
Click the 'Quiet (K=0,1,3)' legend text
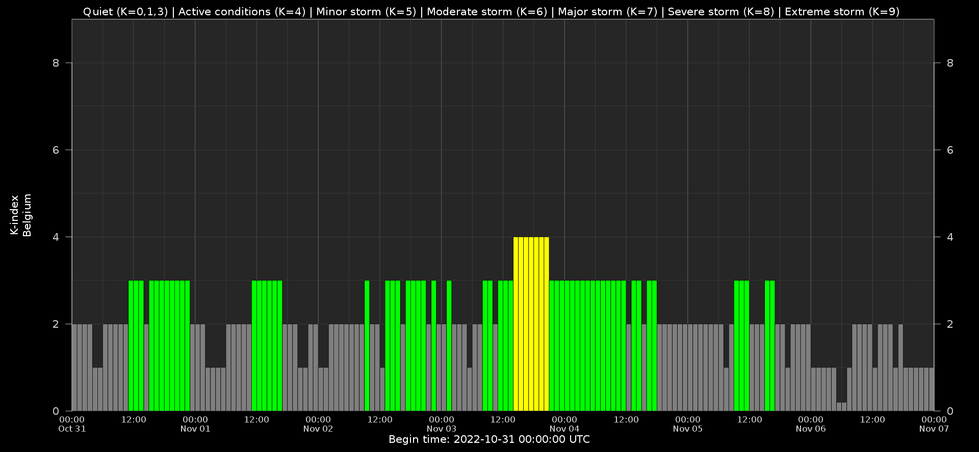125,12
